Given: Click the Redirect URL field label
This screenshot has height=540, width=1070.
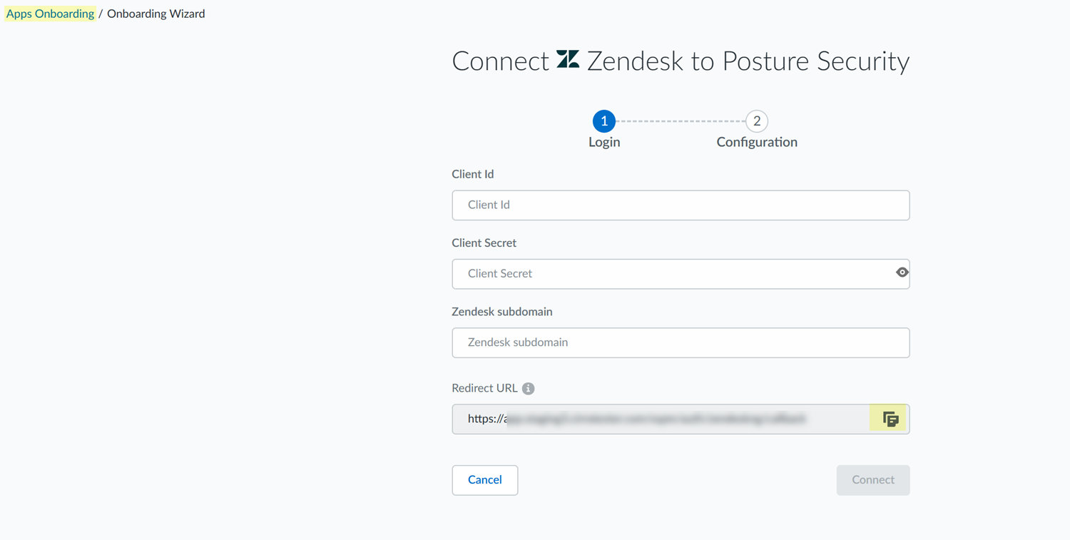Looking at the screenshot, I should [x=484, y=388].
